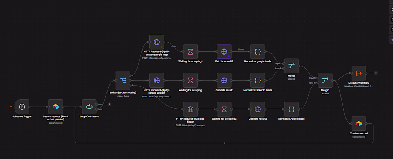Click the 'Normalize Apollo leads' label

291,119
